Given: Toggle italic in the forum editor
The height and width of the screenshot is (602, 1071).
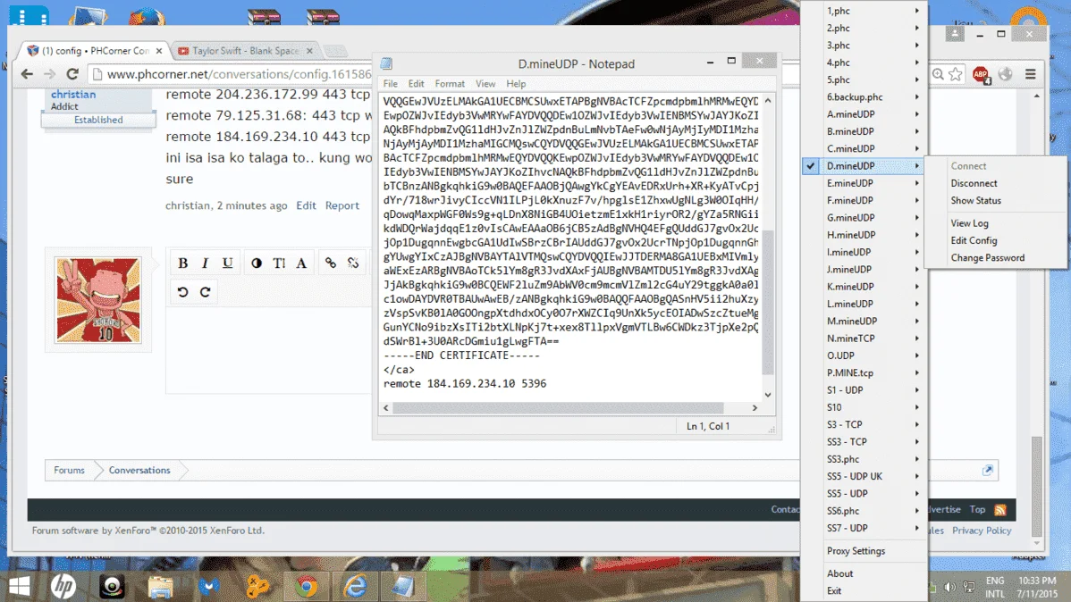Looking at the screenshot, I should point(205,263).
